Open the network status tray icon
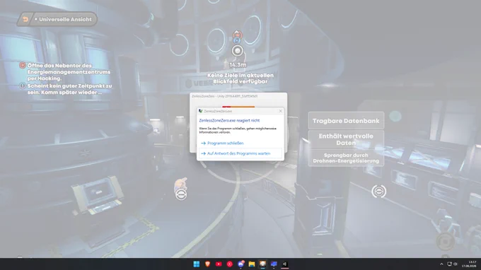 449,264
